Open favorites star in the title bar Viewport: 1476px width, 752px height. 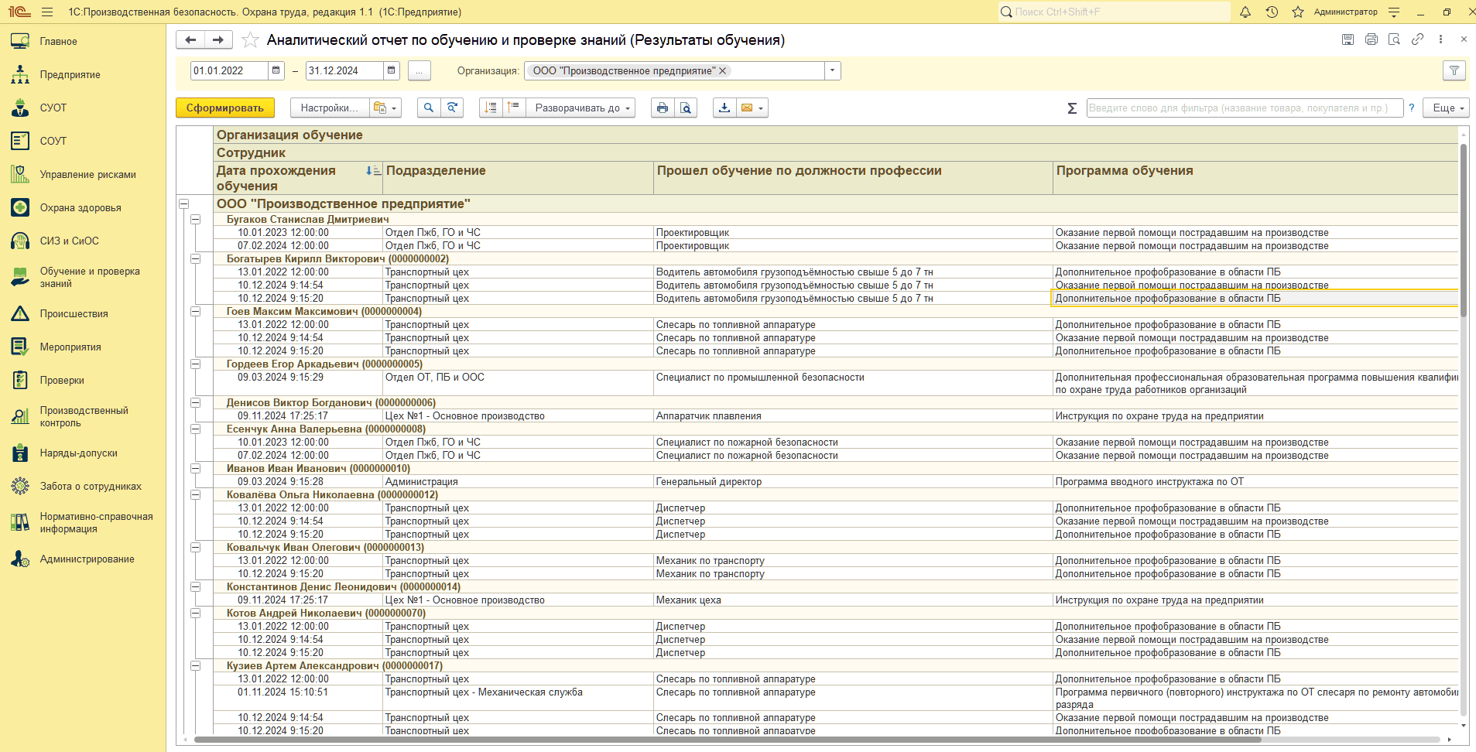(x=1298, y=12)
